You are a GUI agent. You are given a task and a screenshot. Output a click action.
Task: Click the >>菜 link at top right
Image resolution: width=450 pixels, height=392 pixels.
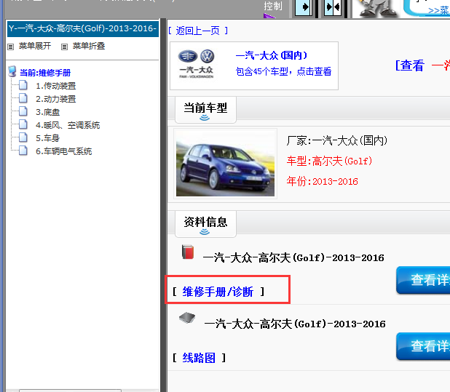438,11
